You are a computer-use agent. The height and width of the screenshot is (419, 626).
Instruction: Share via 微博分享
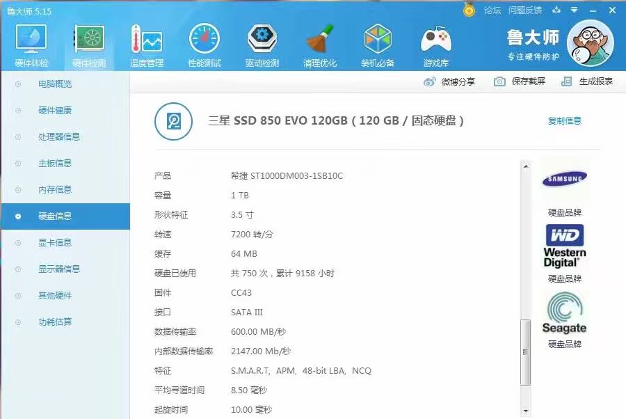(449, 82)
